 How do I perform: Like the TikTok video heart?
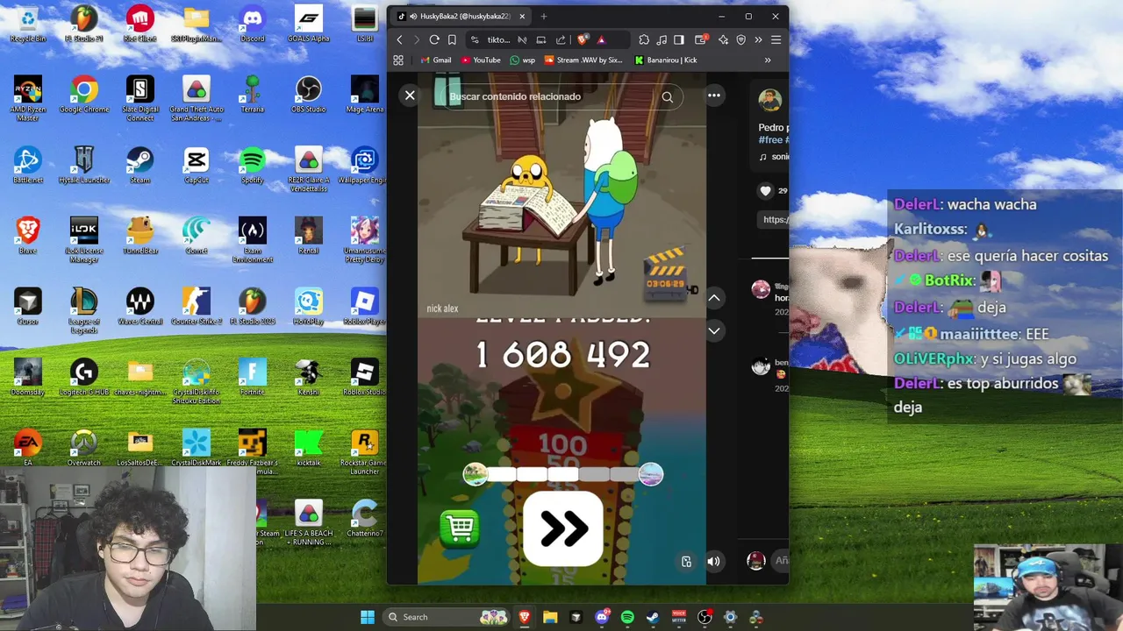click(x=766, y=191)
